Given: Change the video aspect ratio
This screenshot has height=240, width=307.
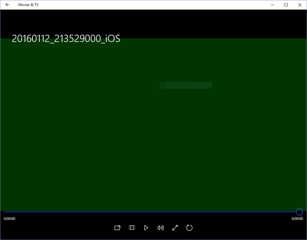Looking at the screenshot, I should coord(132,228).
